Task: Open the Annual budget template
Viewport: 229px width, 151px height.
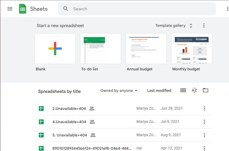Action: [x=146, y=49]
